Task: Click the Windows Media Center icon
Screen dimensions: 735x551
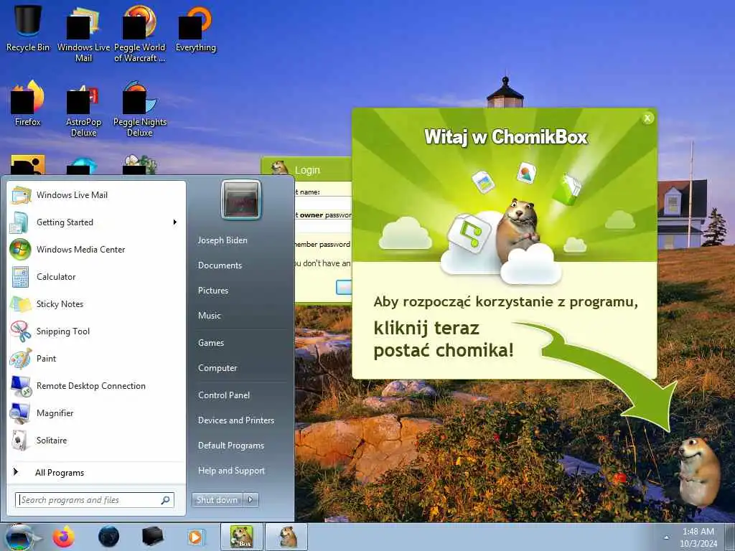Action: (x=21, y=249)
